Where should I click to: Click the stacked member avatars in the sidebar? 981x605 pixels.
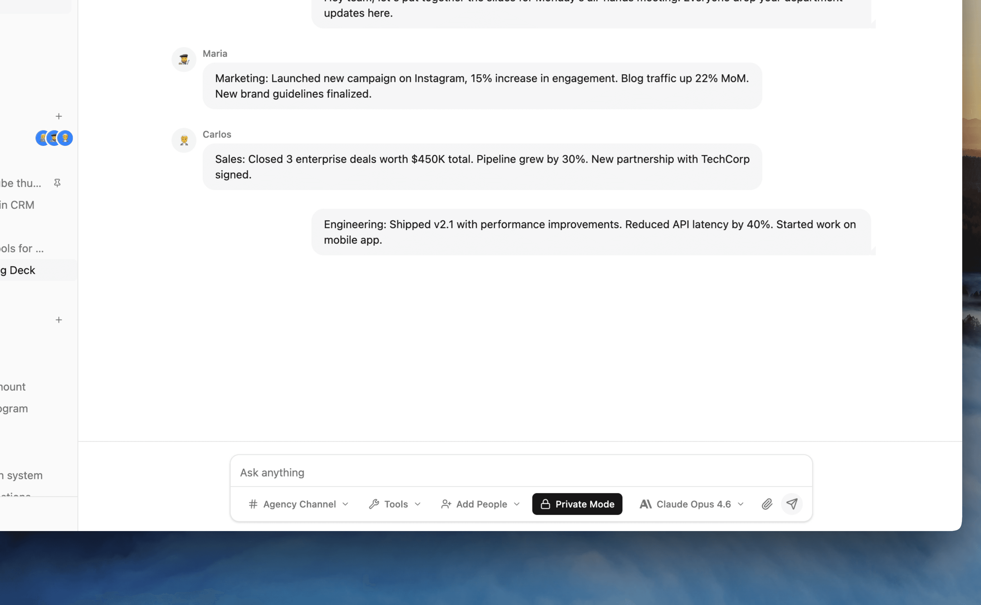pyautogui.click(x=54, y=138)
